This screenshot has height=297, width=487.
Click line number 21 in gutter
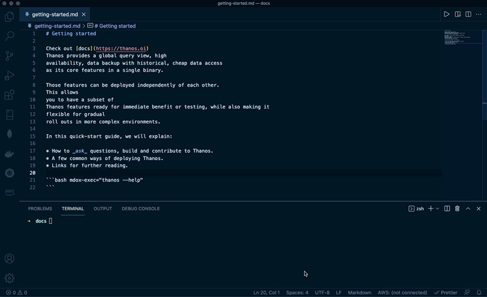(x=33, y=180)
